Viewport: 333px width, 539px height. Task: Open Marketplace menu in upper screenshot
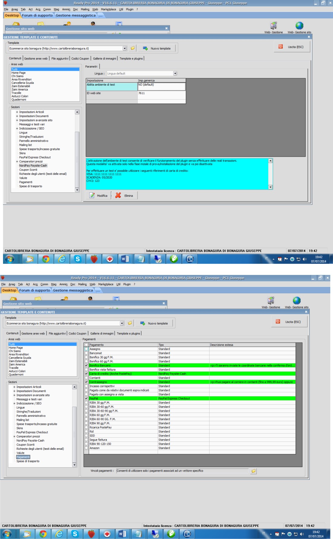108,9
